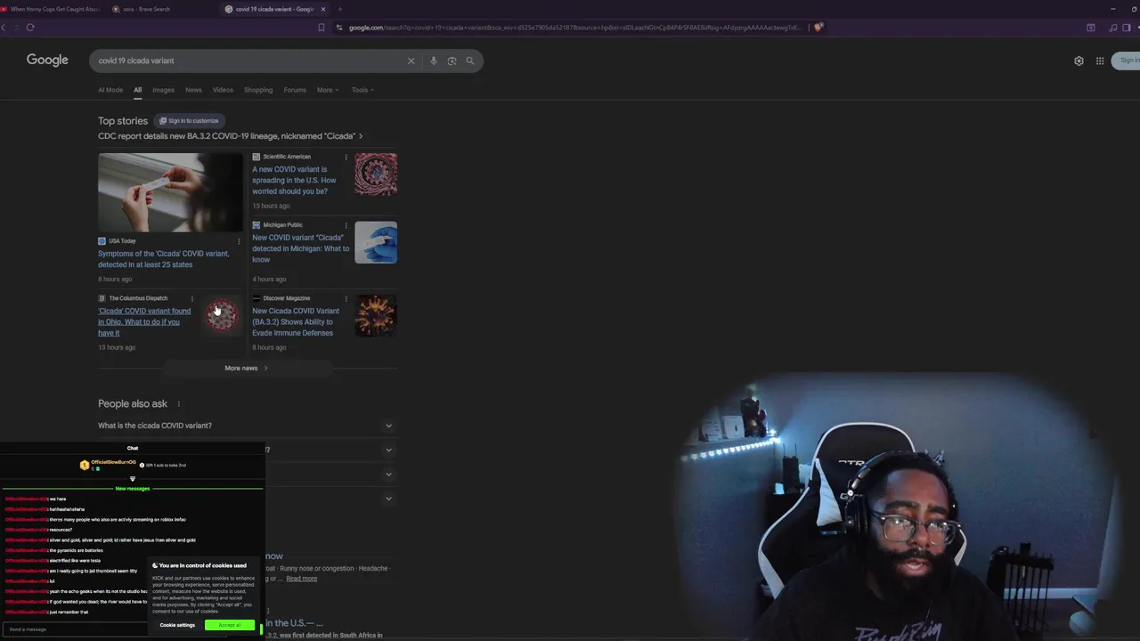Accept all cookies in the Kick popup
The image size is (1140, 641).
(230, 625)
